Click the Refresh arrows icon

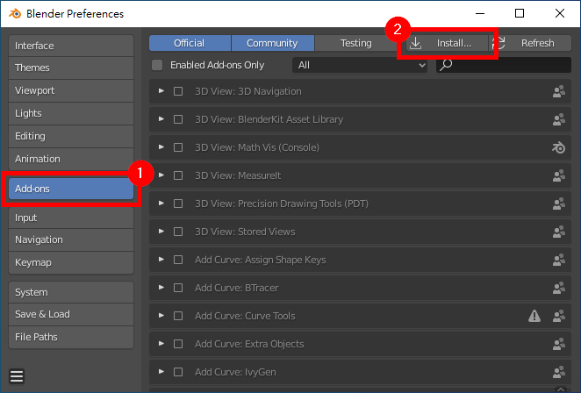pos(499,43)
